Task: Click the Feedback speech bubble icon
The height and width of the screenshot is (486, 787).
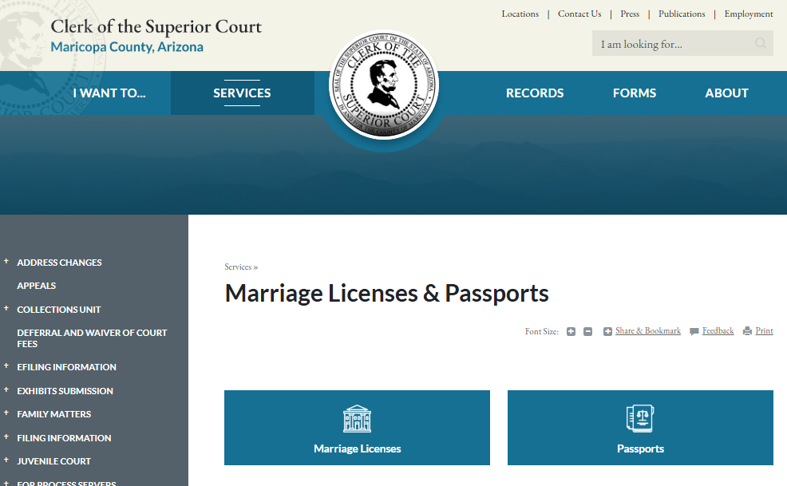Action: click(694, 331)
